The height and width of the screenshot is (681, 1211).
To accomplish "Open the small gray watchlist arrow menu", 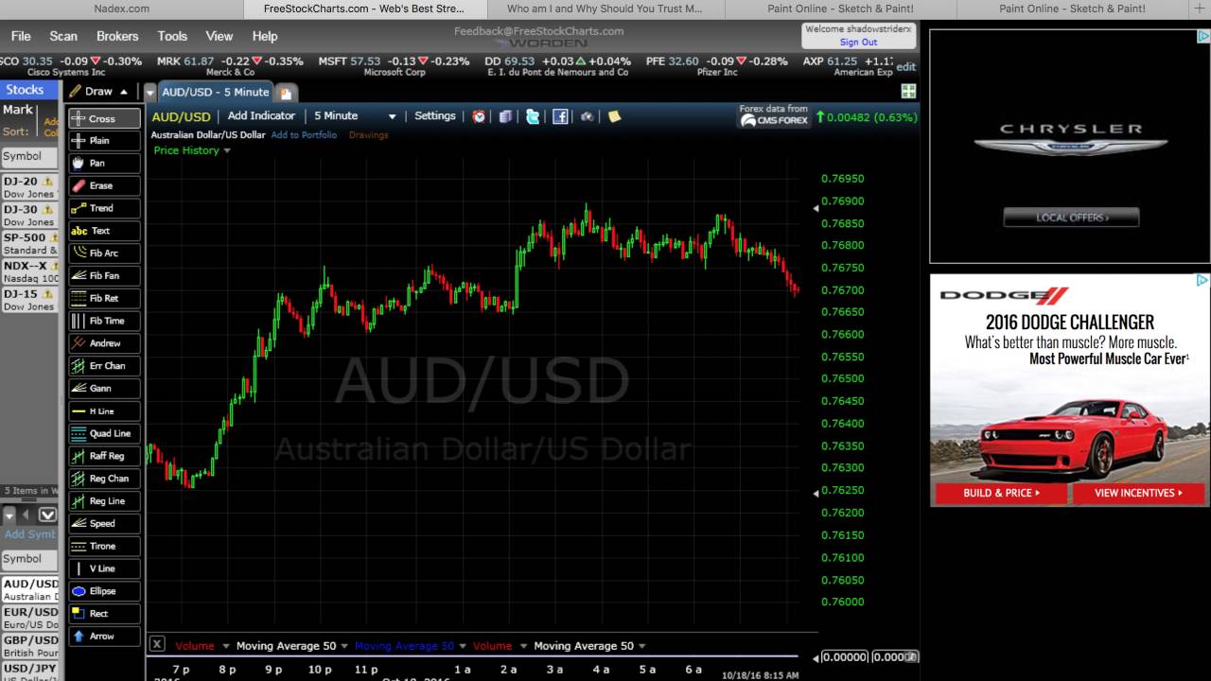I will point(9,515).
